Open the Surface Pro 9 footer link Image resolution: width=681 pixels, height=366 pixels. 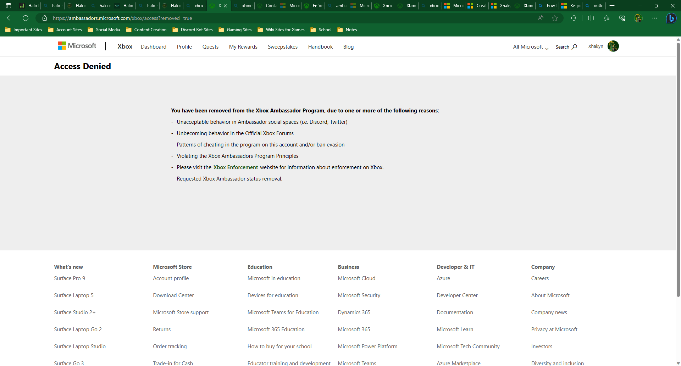pyautogui.click(x=70, y=278)
